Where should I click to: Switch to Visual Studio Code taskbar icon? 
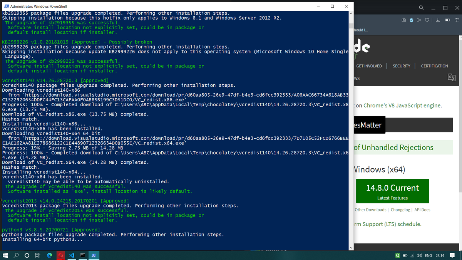click(72, 255)
